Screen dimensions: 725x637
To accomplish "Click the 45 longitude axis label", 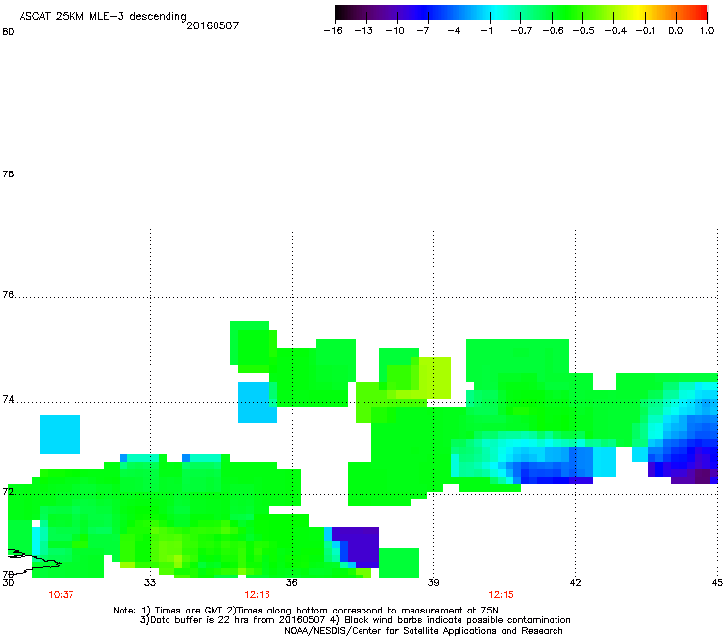I will coord(717,582).
